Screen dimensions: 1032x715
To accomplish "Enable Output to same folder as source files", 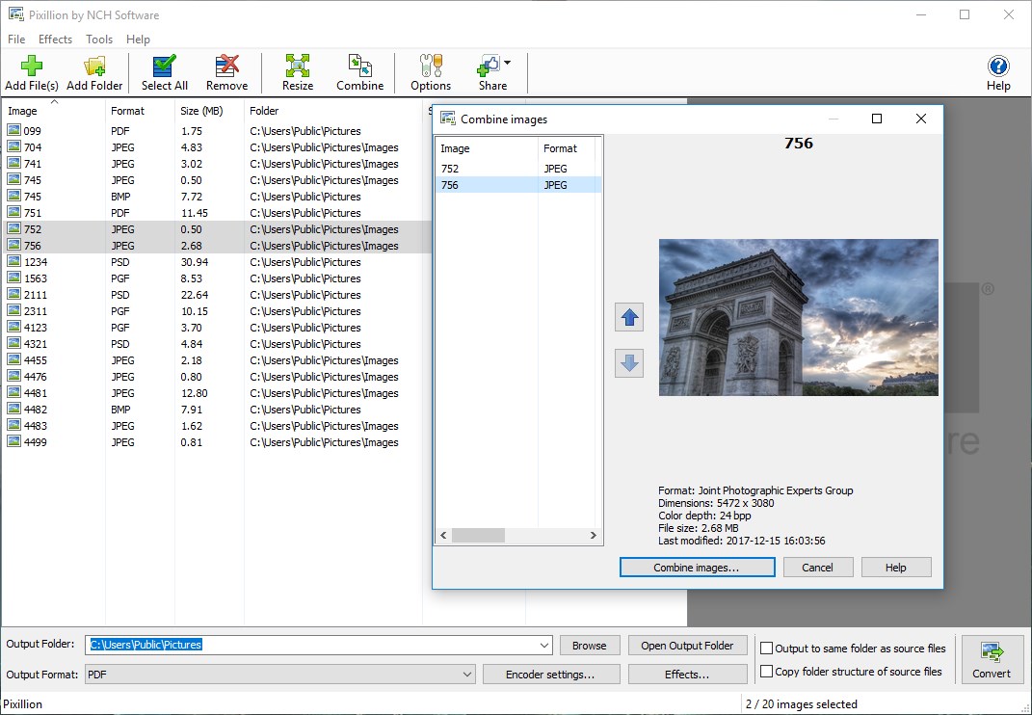I will pyautogui.click(x=766, y=649).
